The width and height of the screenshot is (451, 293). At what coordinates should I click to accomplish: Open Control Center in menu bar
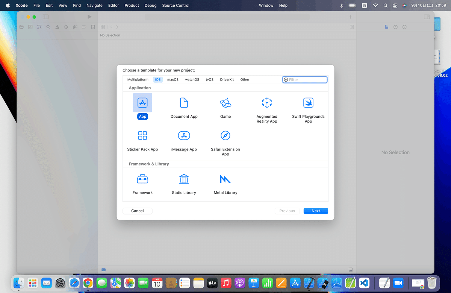click(395, 5)
